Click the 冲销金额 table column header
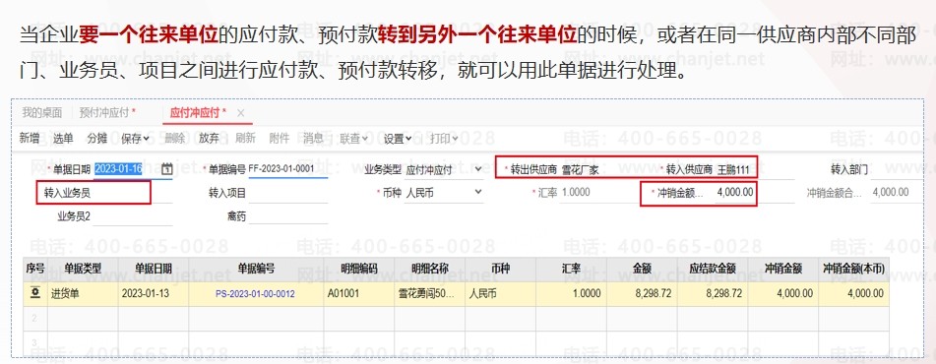The height and width of the screenshot is (364, 936). point(782,270)
